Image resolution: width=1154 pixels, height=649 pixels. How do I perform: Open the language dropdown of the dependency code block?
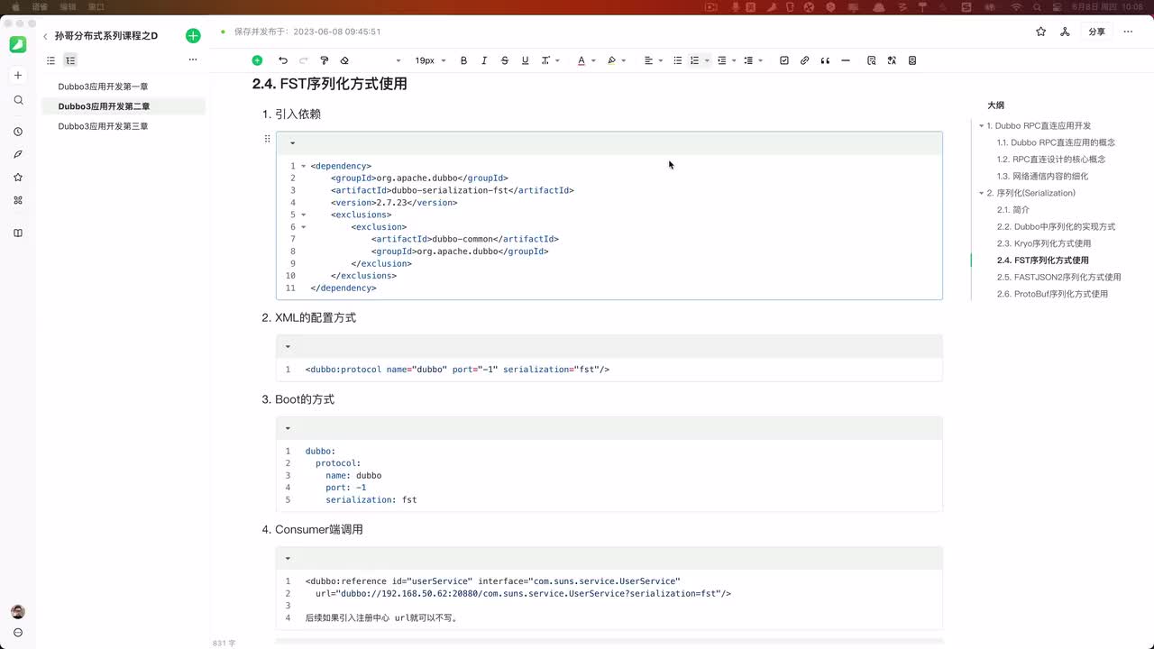(x=292, y=142)
